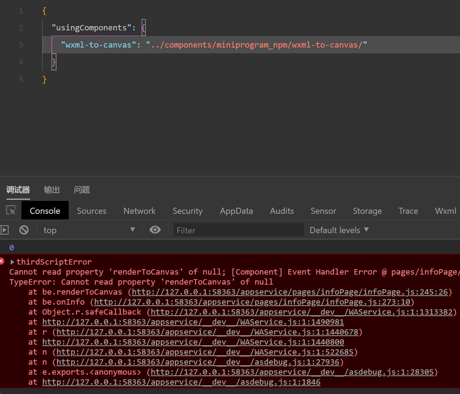Image resolution: width=460 pixels, height=394 pixels.
Task: Open the infoPage.js:245:26 source link
Action: coord(290,292)
